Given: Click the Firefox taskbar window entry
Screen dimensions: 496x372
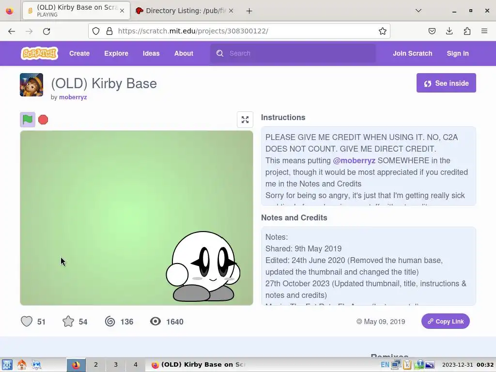Looking at the screenshot, I should point(199,365).
